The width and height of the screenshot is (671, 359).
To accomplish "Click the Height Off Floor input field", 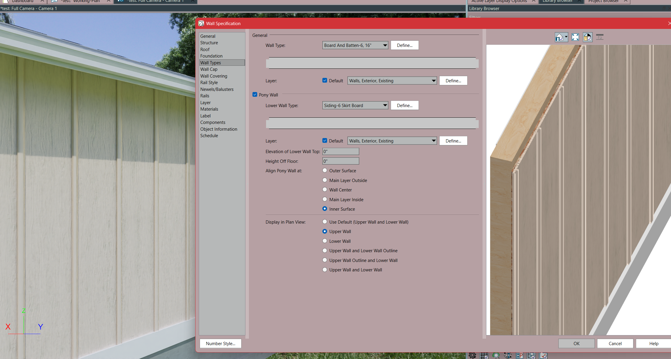I will tap(340, 161).
